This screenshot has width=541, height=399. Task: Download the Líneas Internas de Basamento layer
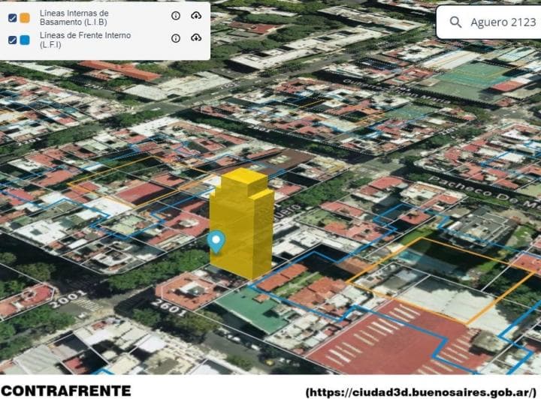(196, 16)
